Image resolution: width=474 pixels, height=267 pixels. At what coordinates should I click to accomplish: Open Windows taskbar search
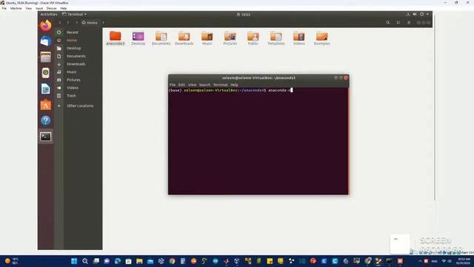pyautogui.click(x=85, y=261)
